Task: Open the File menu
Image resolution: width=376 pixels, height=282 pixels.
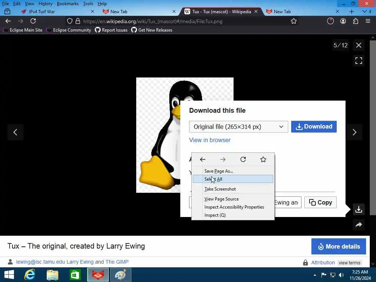Action: [6, 4]
